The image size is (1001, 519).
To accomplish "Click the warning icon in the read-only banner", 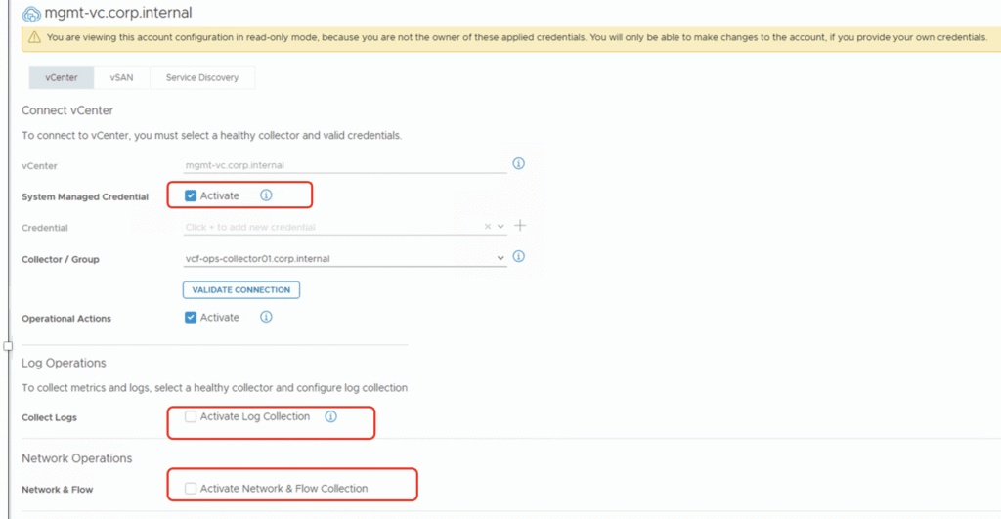I will (34, 37).
